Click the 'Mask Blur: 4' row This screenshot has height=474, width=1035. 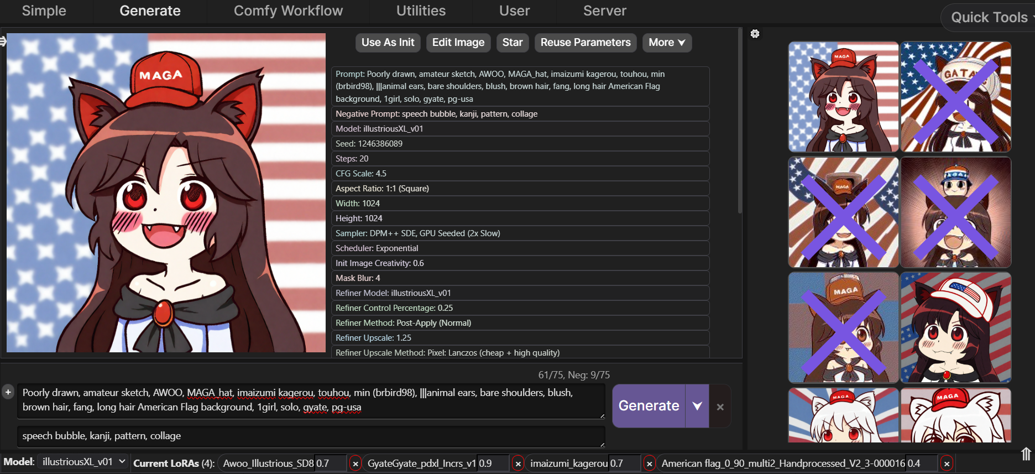tap(520, 278)
